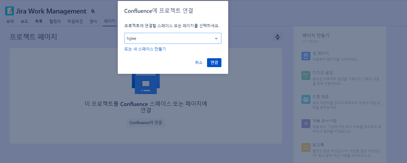Select the 빈 페이지 template title
Image resolution: width=407 pixels, height=163 pixels.
(321, 54)
